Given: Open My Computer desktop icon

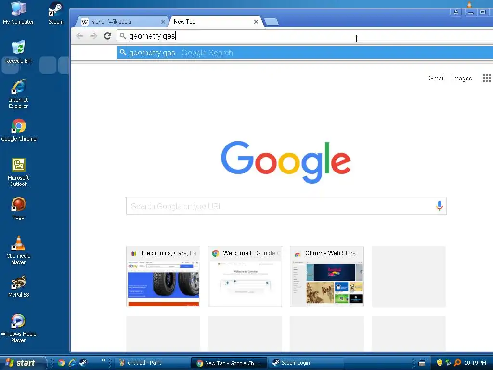Looking at the screenshot, I should click(18, 13).
